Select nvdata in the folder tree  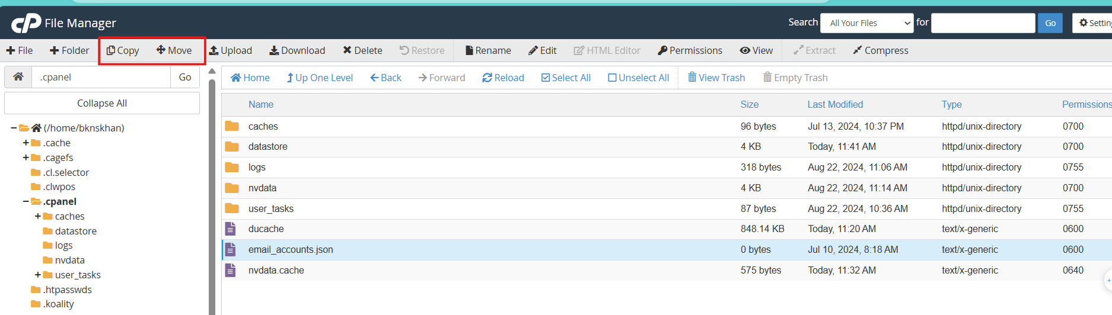click(x=70, y=260)
